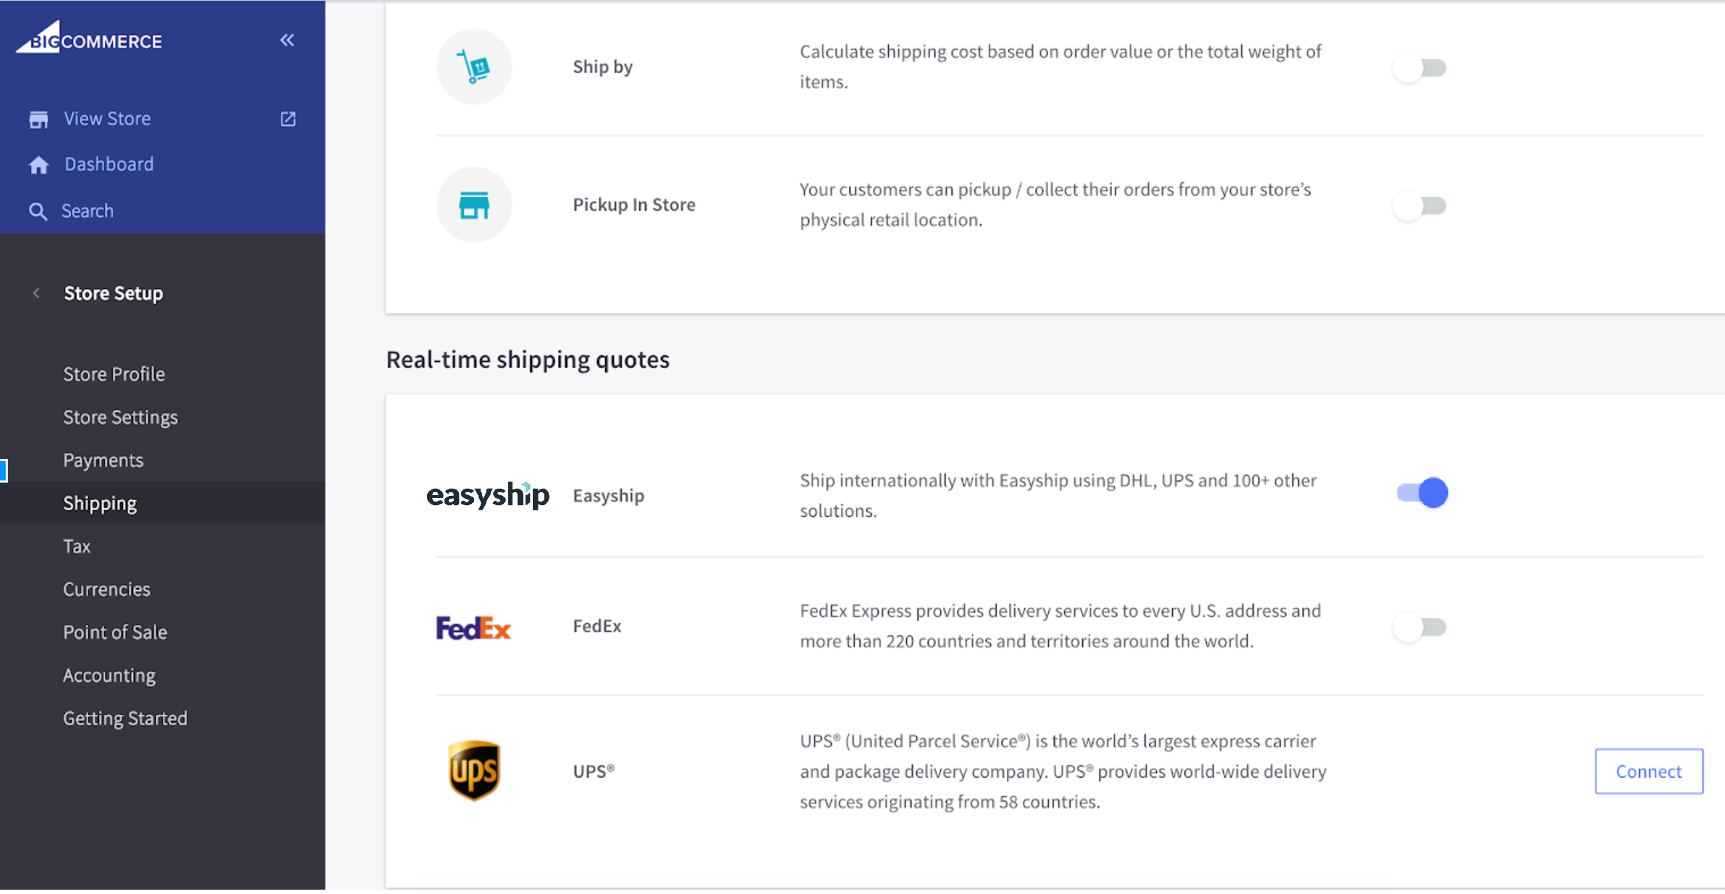Collapse the sidebar with the double chevron
1725x894 pixels.
pos(287,40)
